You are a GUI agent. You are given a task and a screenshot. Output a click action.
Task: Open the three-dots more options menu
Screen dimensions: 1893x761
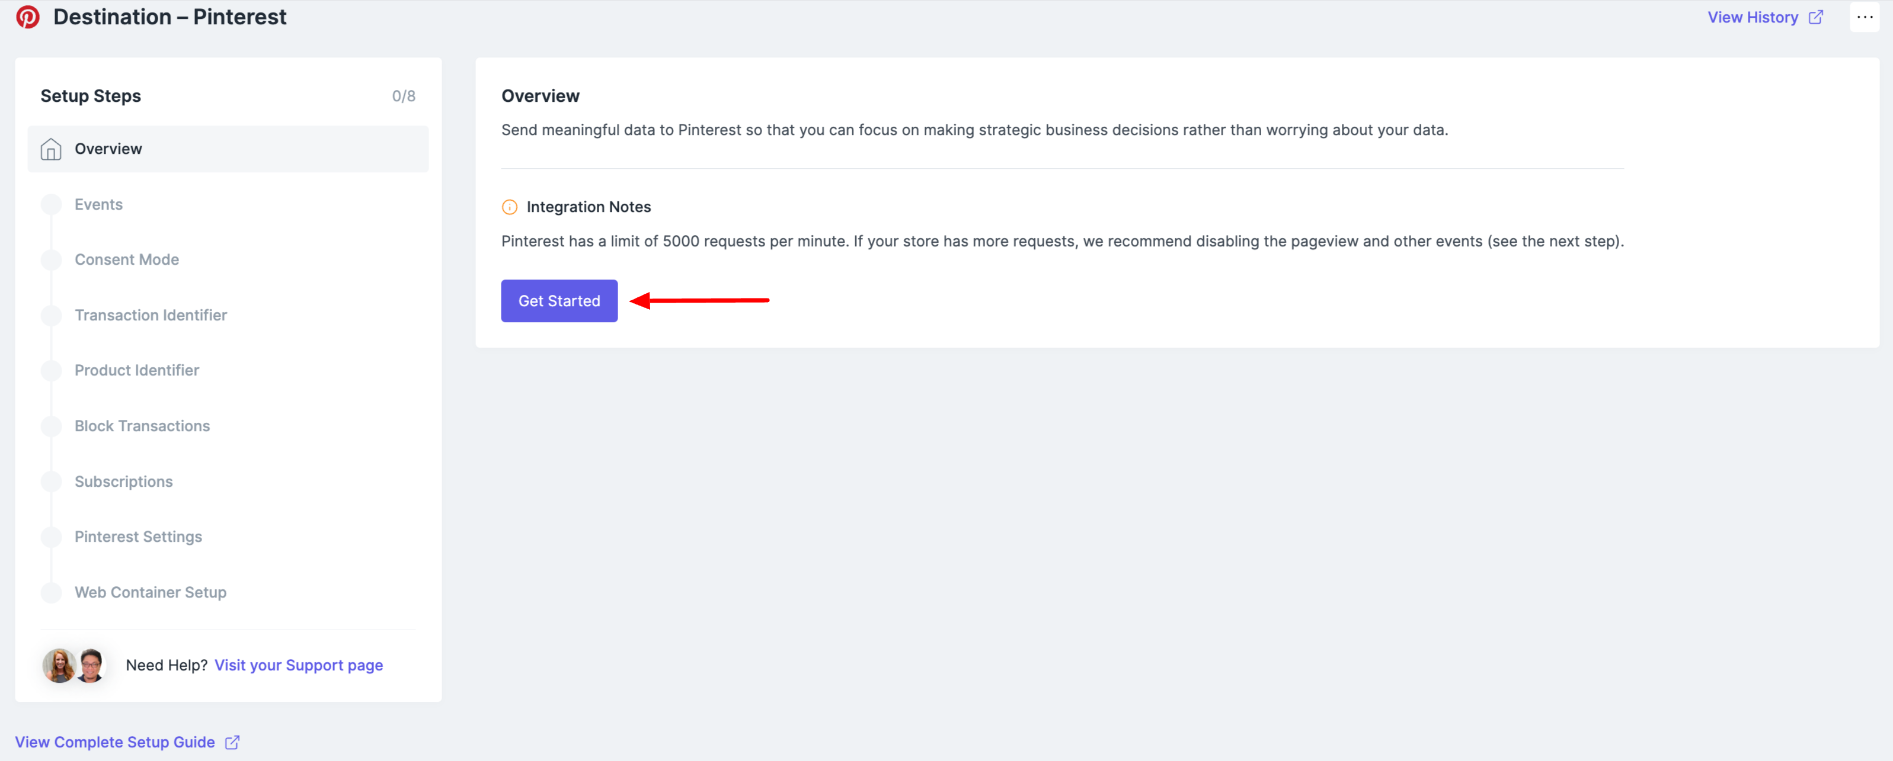pos(1865,17)
